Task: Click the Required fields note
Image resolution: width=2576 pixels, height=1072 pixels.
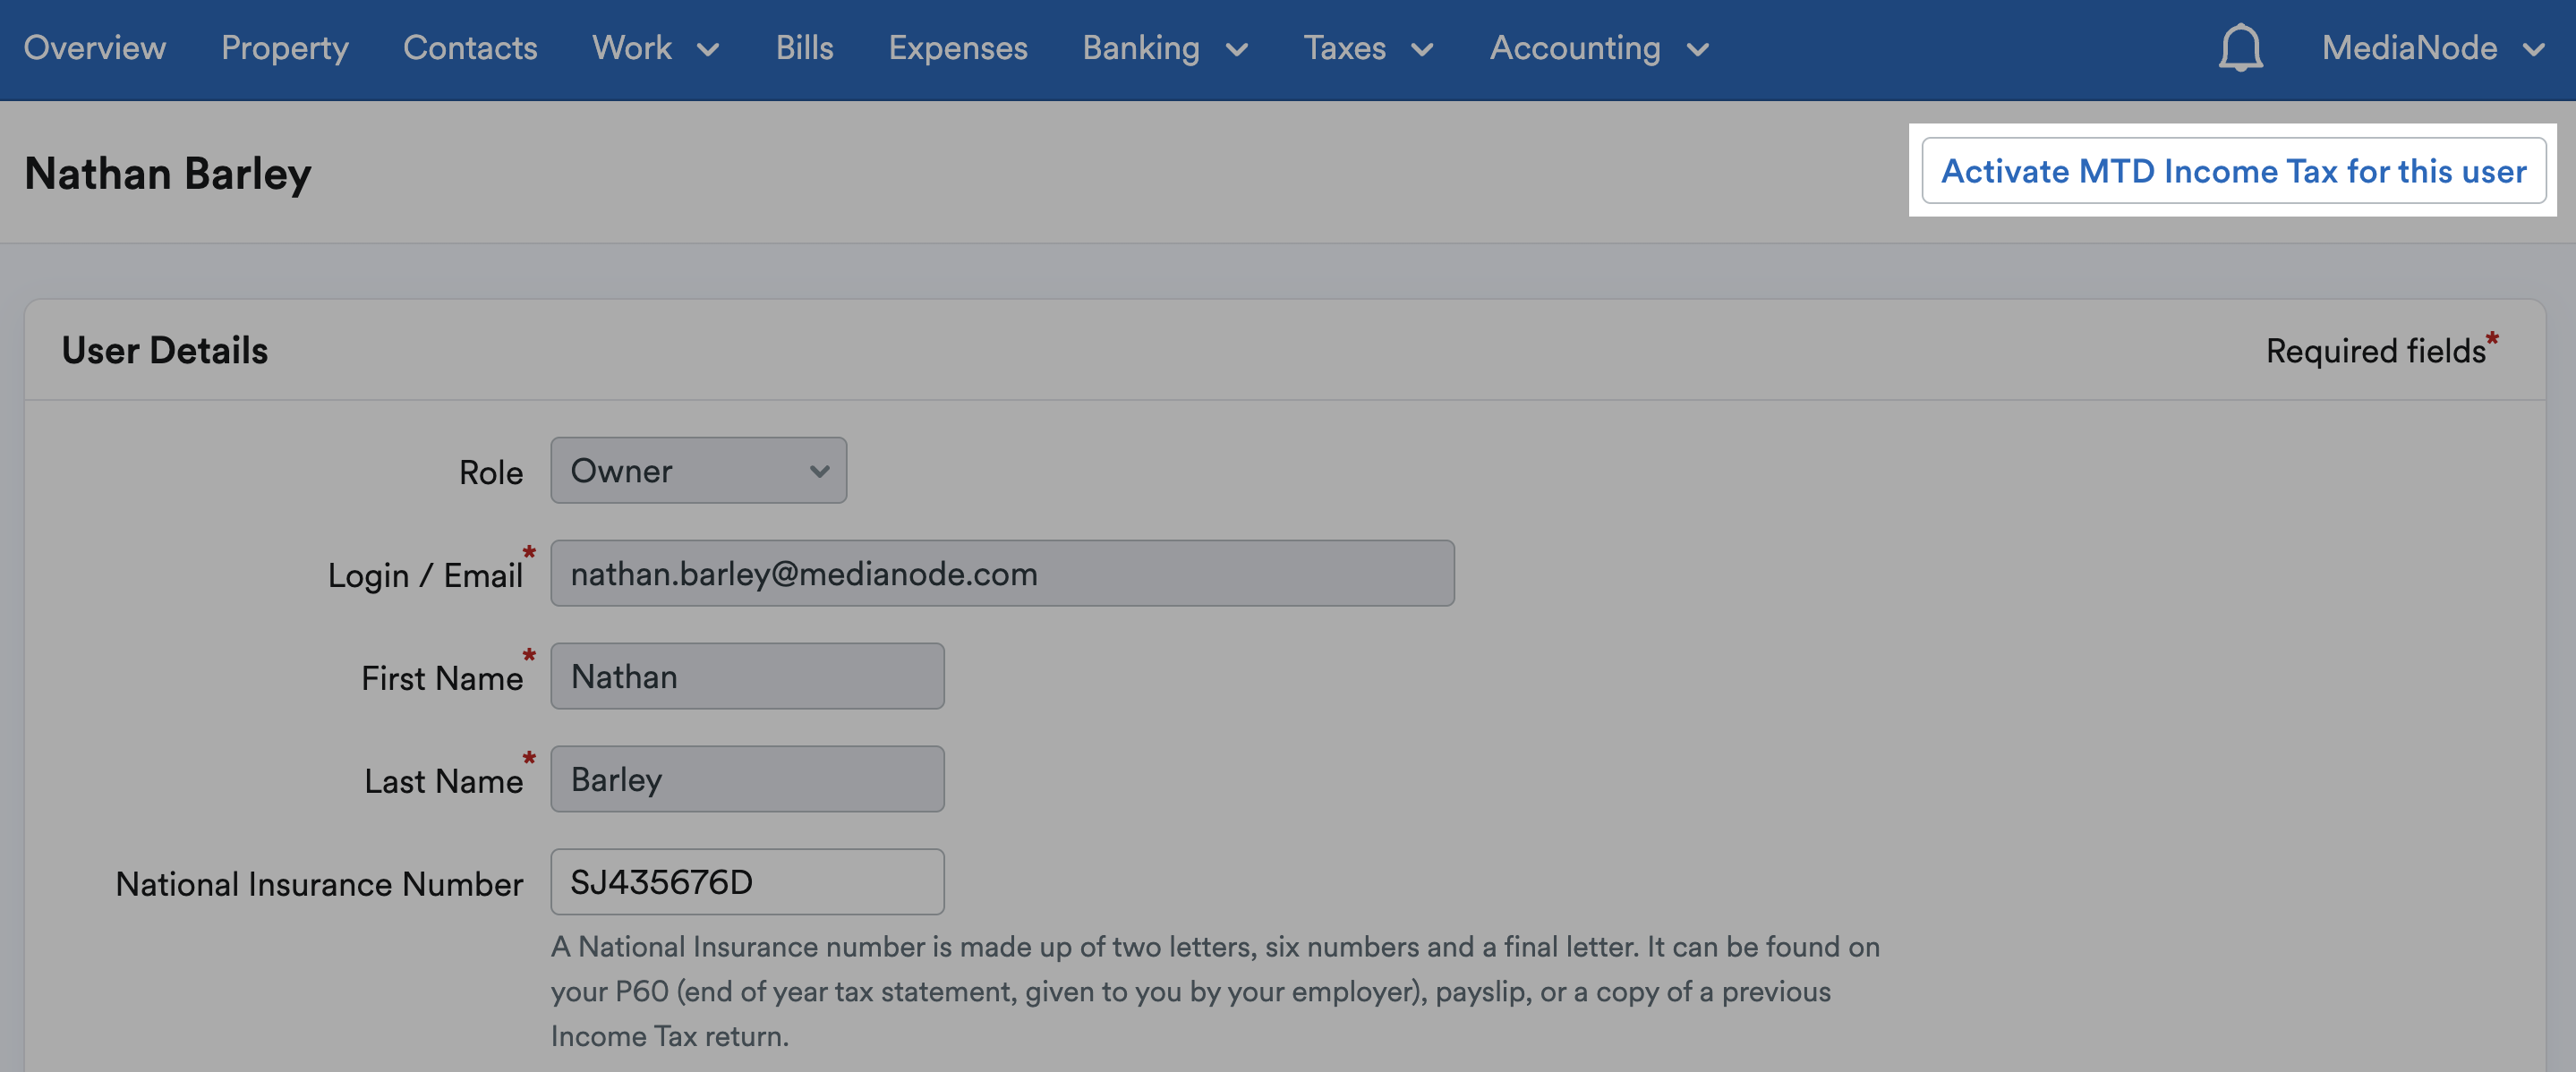Action: click(x=2382, y=350)
